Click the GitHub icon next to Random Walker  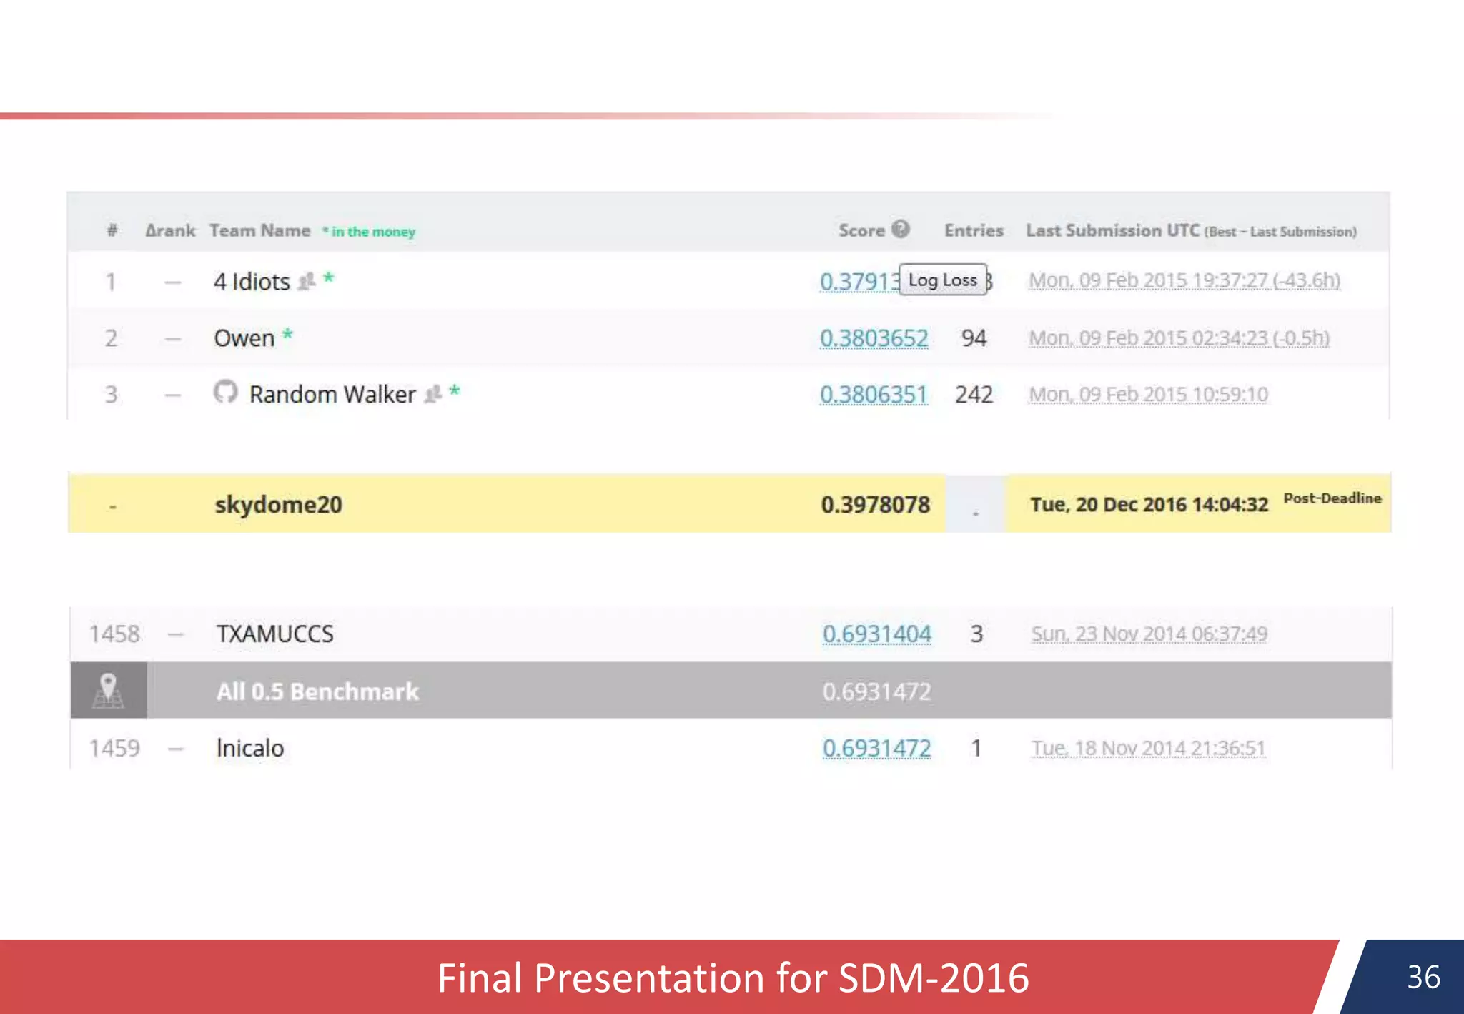(225, 392)
